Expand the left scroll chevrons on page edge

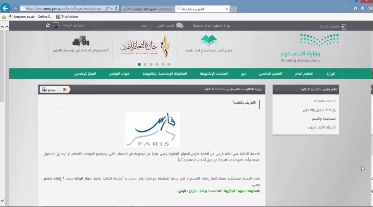pyautogui.click(x=2, y=27)
